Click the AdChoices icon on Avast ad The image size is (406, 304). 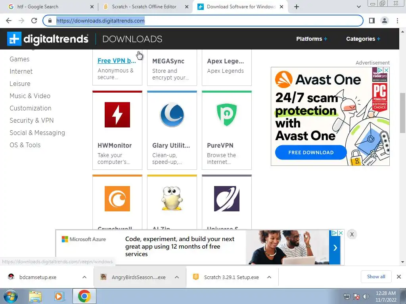(380, 70)
